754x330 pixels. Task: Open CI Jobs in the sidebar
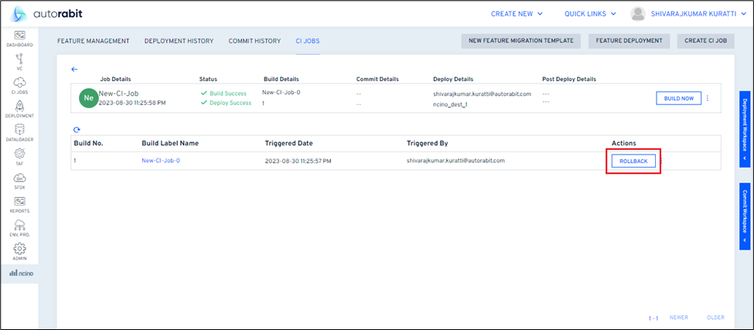pyautogui.click(x=19, y=85)
